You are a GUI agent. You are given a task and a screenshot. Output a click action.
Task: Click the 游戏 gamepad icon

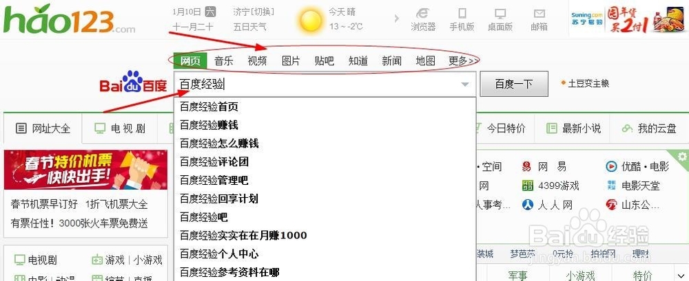(96, 260)
